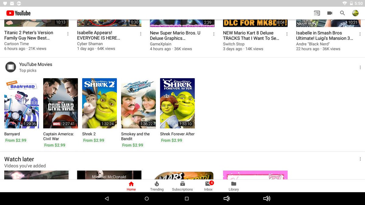Open the Shrek 2 movie poster

[x=99, y=103]
